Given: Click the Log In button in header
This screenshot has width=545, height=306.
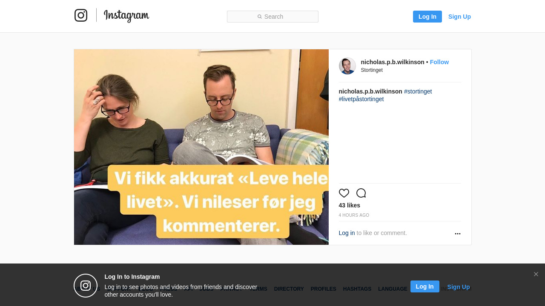Looking at the screenshot, I should pos(427,17).
